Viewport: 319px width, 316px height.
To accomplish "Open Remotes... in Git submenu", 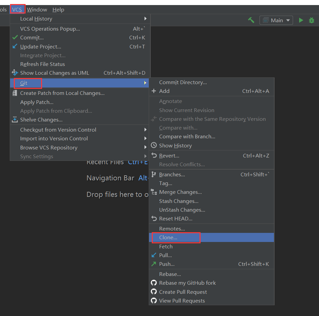I will [212, 229].
